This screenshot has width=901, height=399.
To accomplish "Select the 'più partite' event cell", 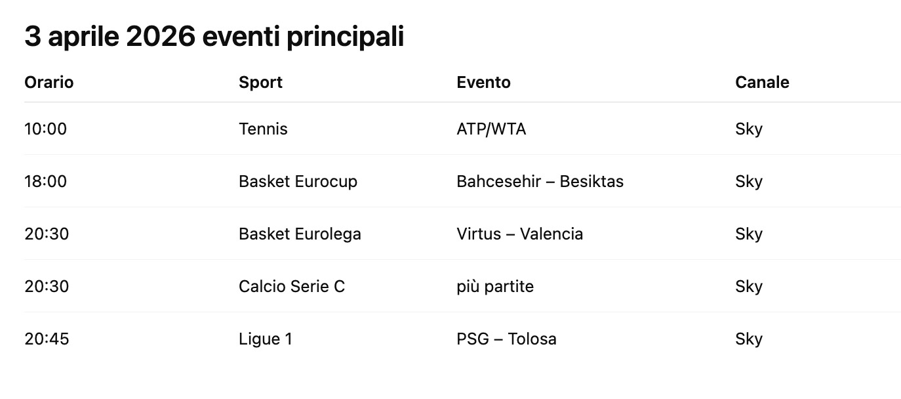I will point(495,287).
